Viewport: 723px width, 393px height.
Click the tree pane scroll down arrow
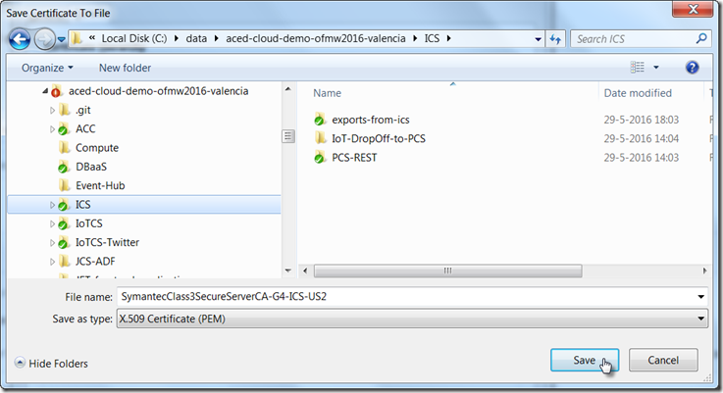coord(288,270)
